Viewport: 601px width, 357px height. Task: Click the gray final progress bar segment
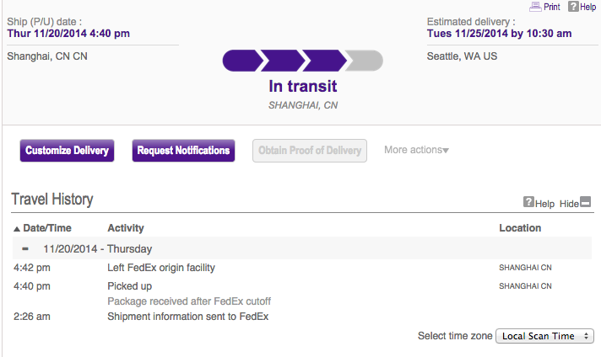click(365, 61)
